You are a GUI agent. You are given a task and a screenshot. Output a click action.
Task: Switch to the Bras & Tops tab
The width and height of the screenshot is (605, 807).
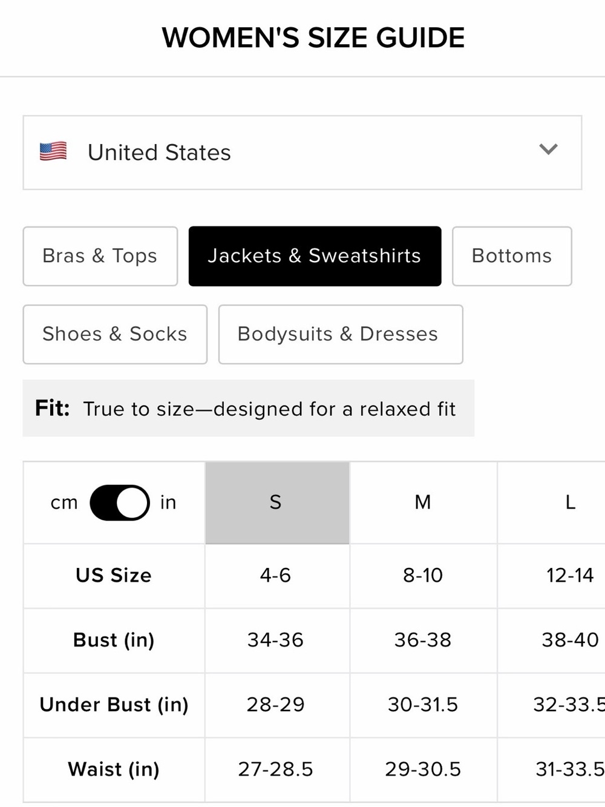pyautogui.click(x=100, y=256)
